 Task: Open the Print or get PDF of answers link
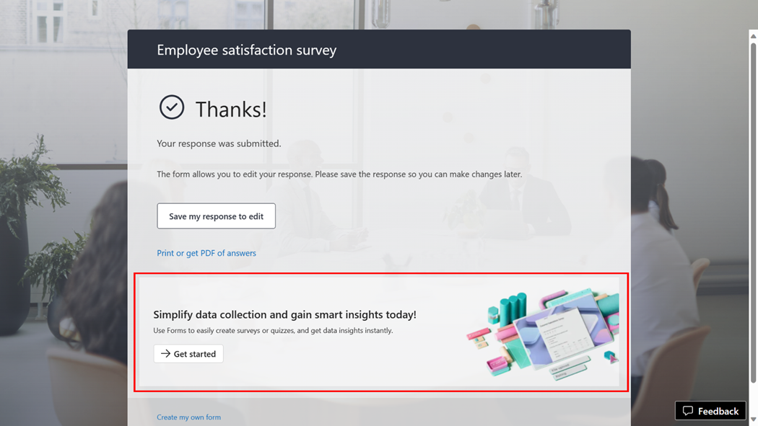206,253
